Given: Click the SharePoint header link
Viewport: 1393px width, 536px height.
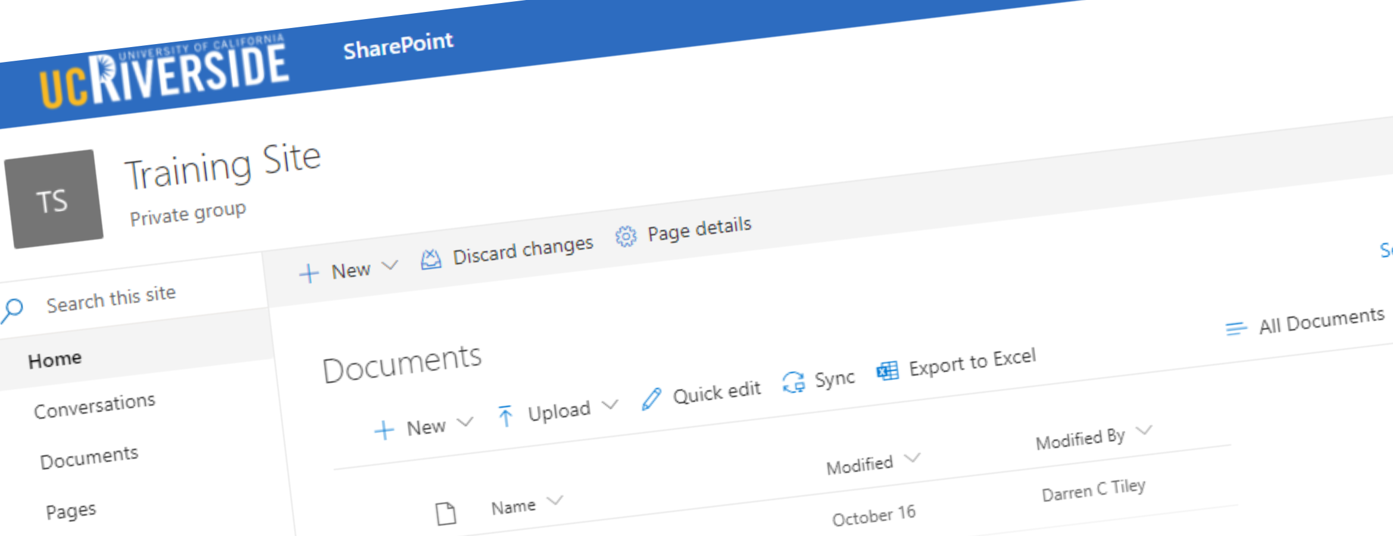Looking at the screenshot, I should 398,45.
